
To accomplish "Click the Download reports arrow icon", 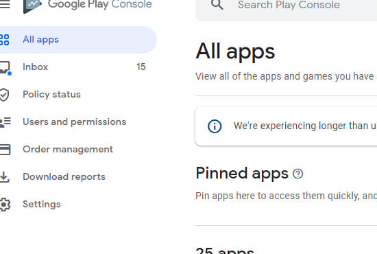I will 4,177.
